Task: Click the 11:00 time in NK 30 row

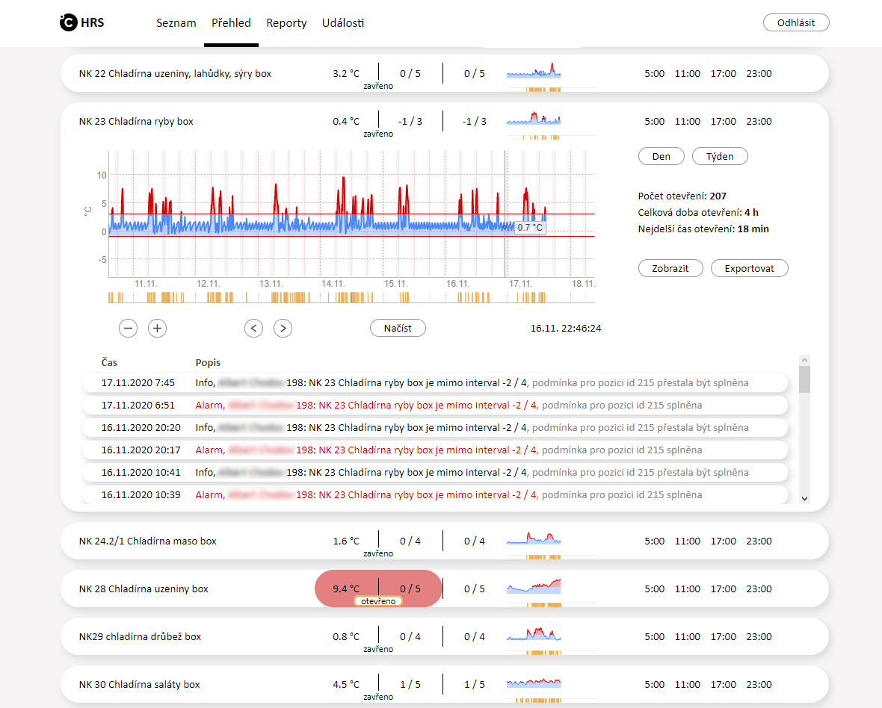Action: click(688, 684)
